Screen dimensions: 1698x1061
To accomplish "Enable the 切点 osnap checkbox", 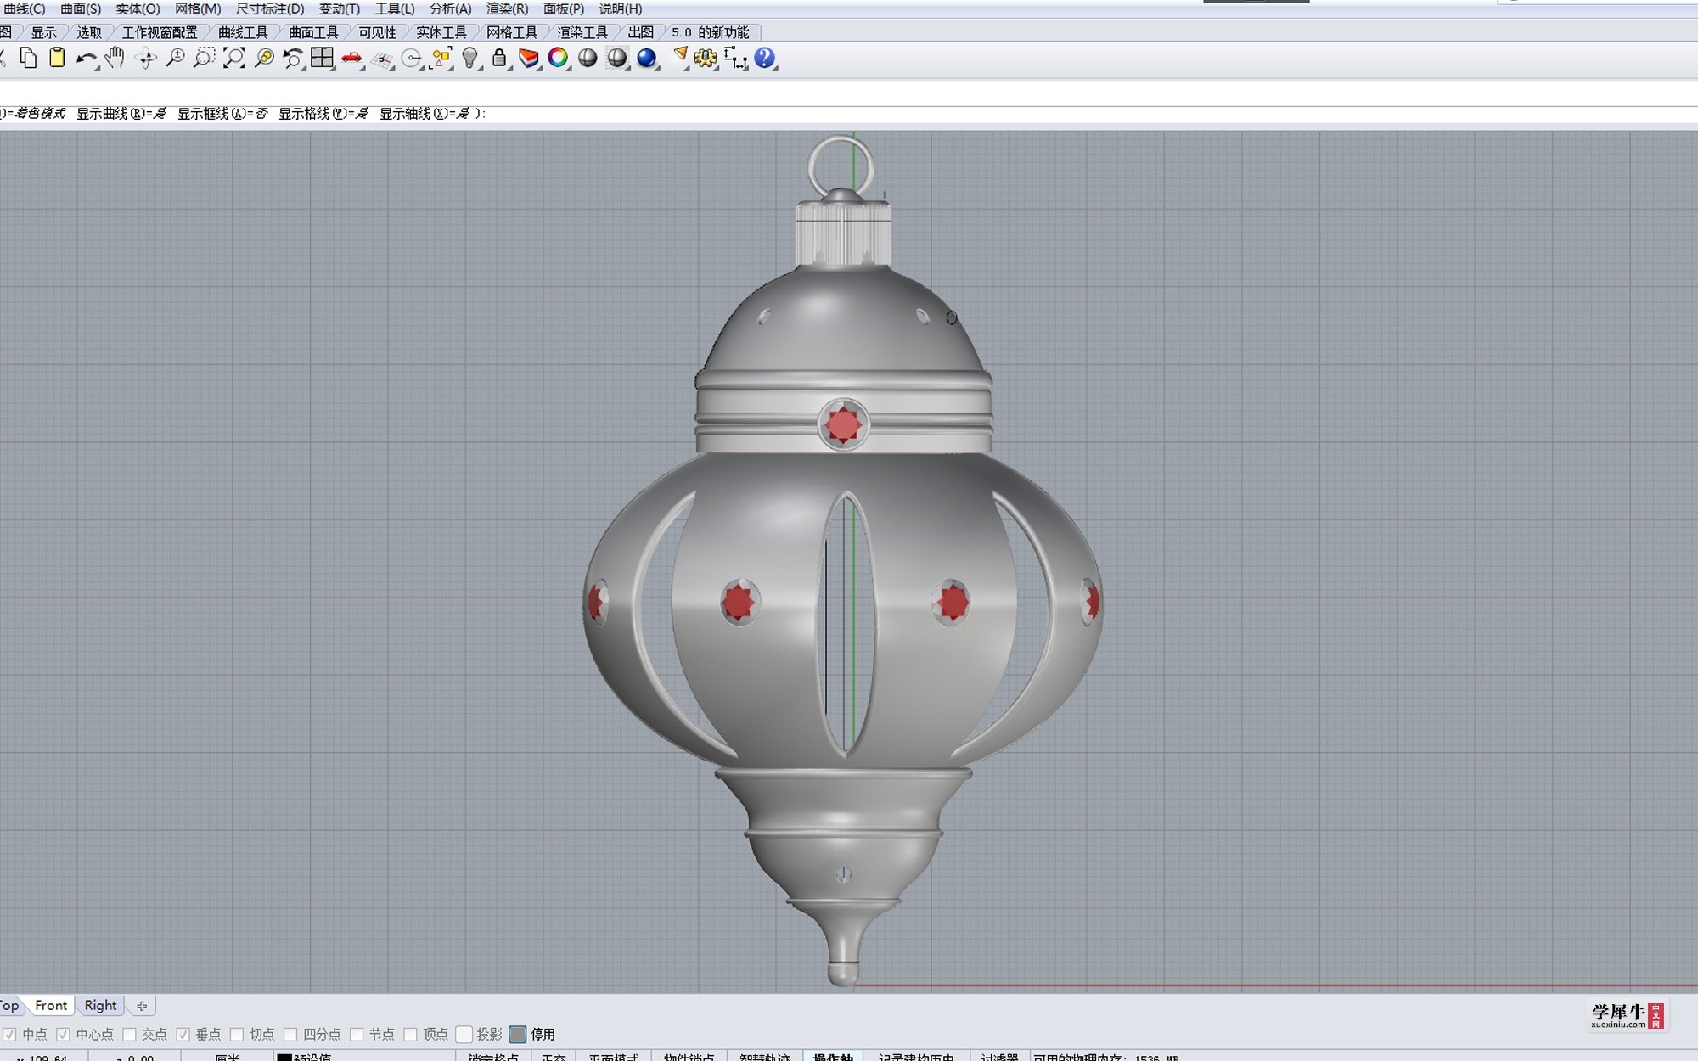I will click(237, 1034).
